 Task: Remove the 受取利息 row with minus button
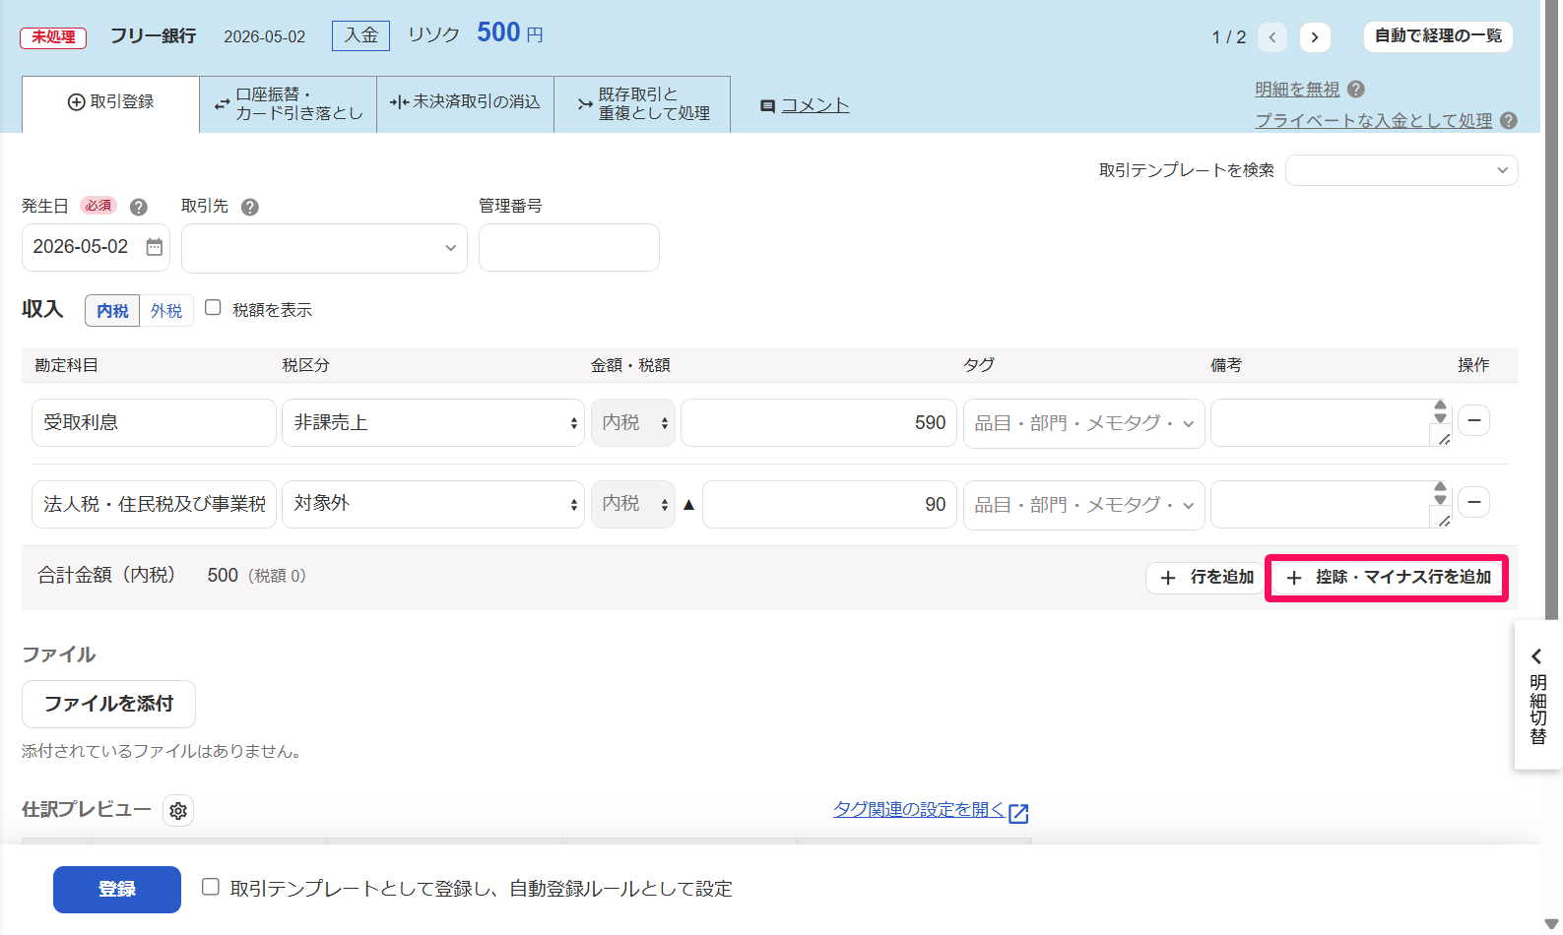pyautogui.click(x=1473, y=421)
